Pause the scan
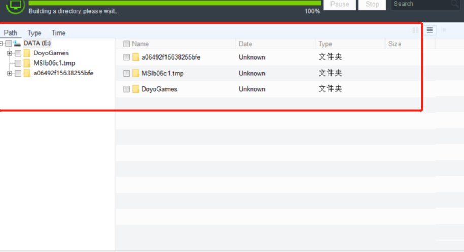Screen dimensions: 464x252 point(340,4)
